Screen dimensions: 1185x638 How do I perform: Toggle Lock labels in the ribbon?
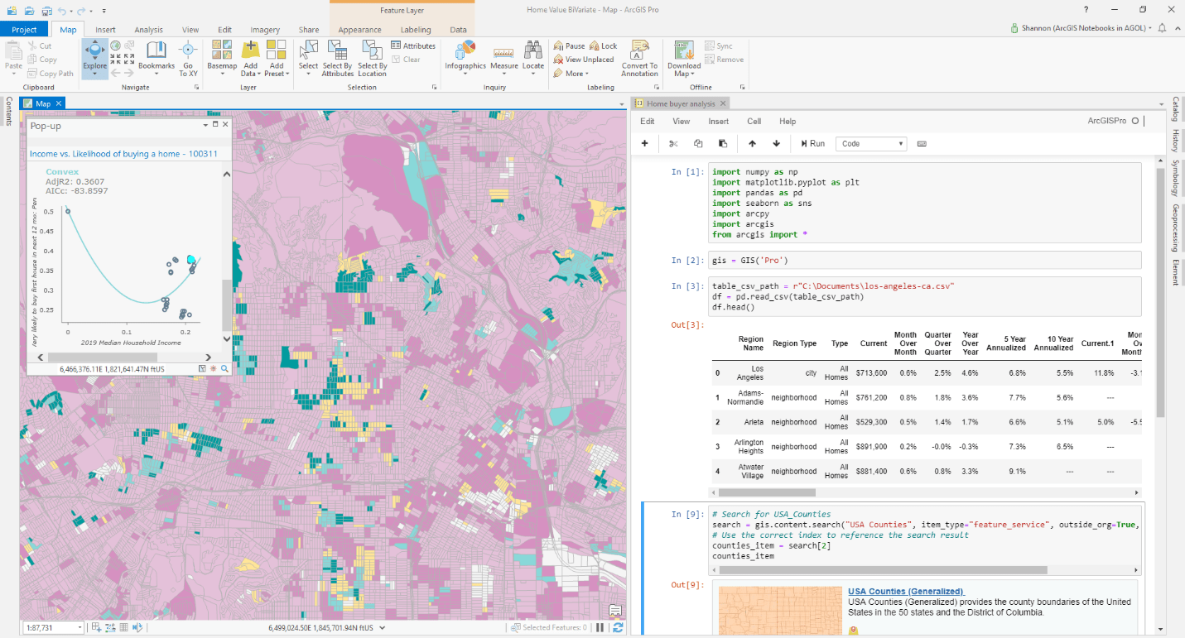tap(604, 46)
